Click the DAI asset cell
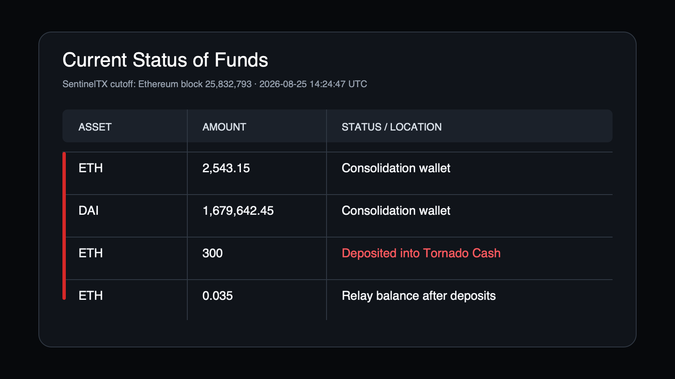Screen dimensions: 675x379 tap(89, 211)
